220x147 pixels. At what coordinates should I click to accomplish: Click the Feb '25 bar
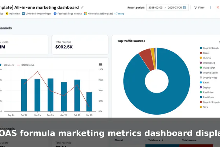click(77, 96)
